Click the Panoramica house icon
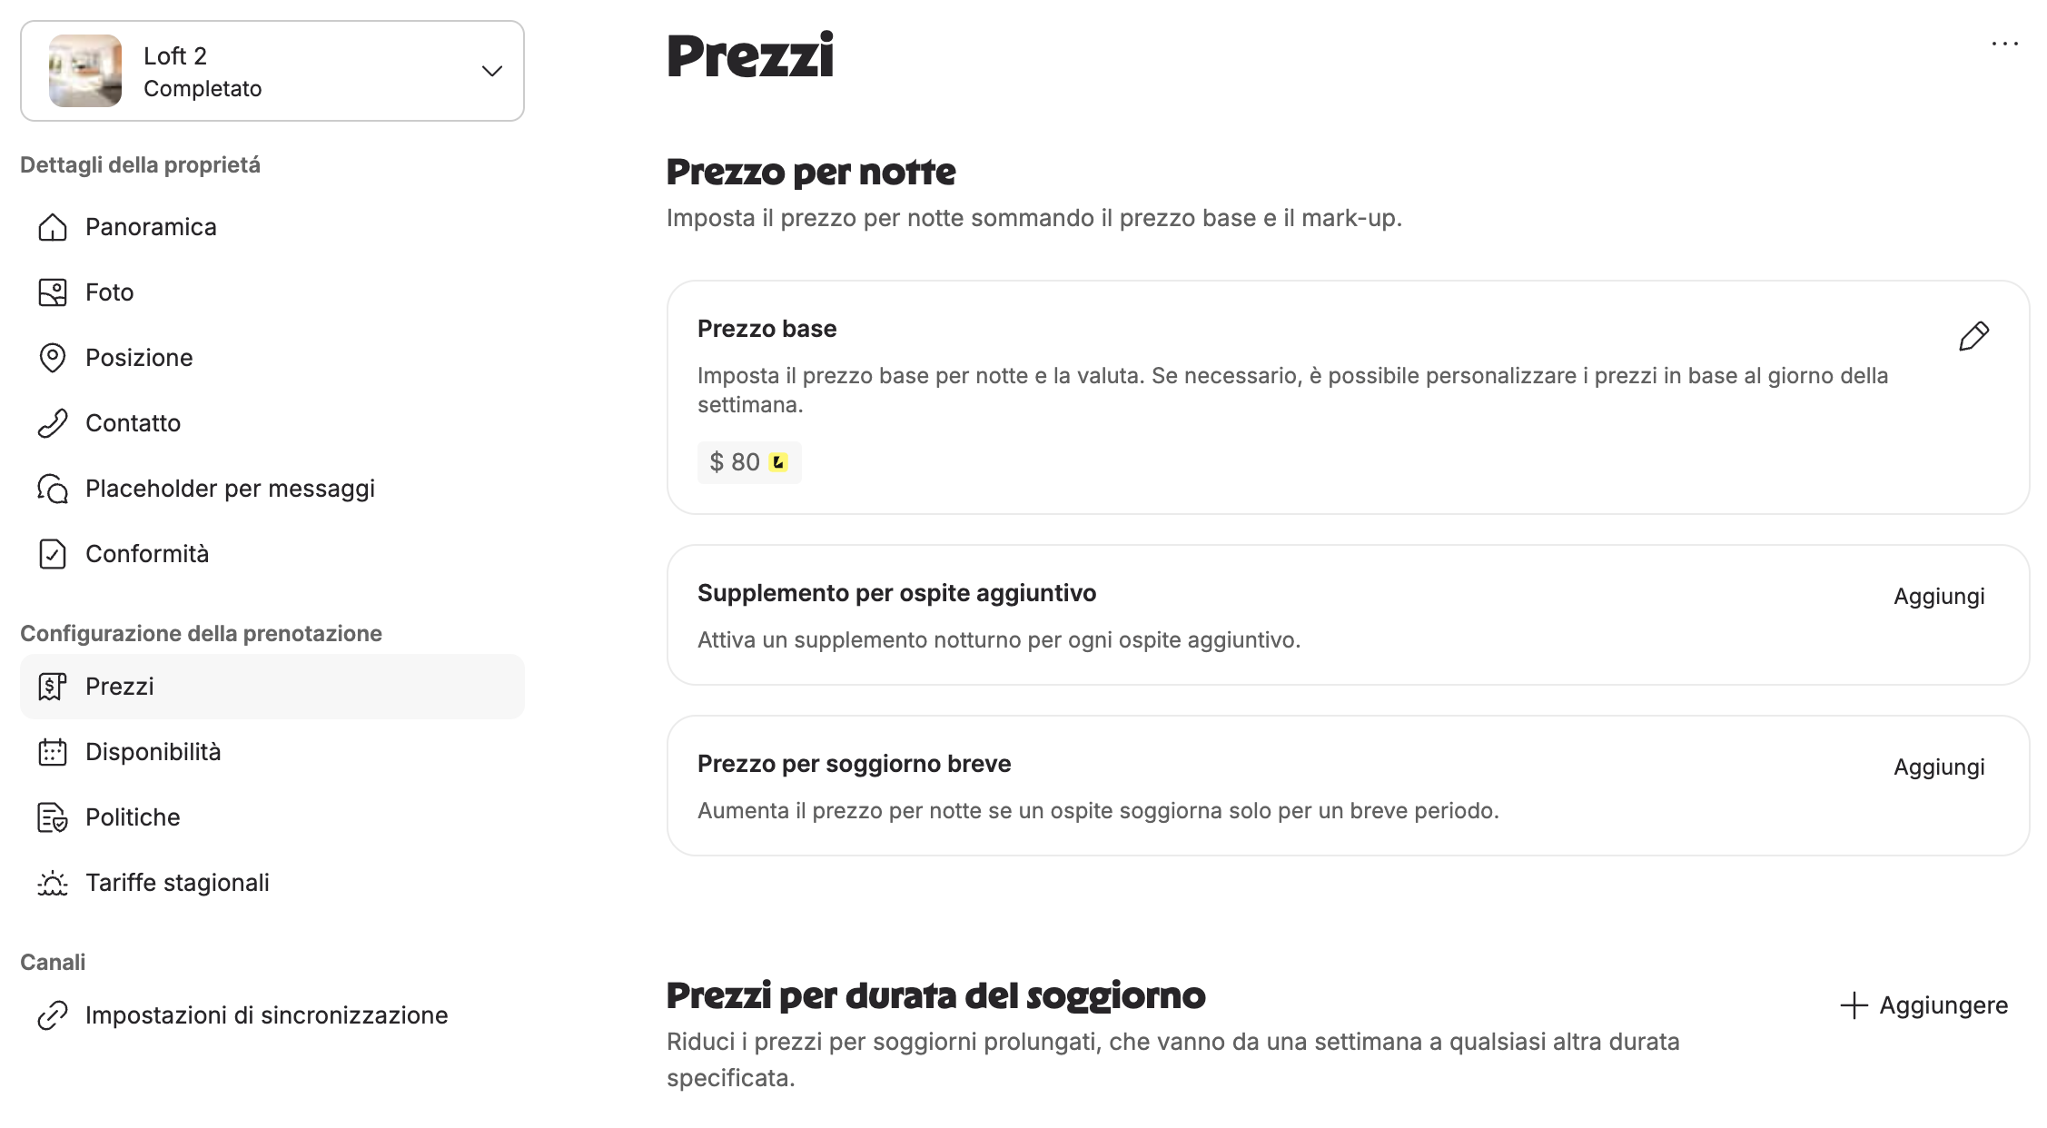The width and height of the screenshot is (2047, 1128). click(x=53, y=227)
